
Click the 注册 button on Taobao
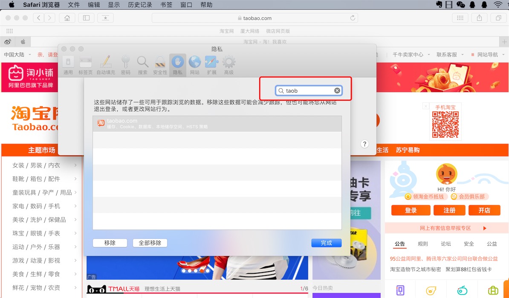[x=450, y=210]
